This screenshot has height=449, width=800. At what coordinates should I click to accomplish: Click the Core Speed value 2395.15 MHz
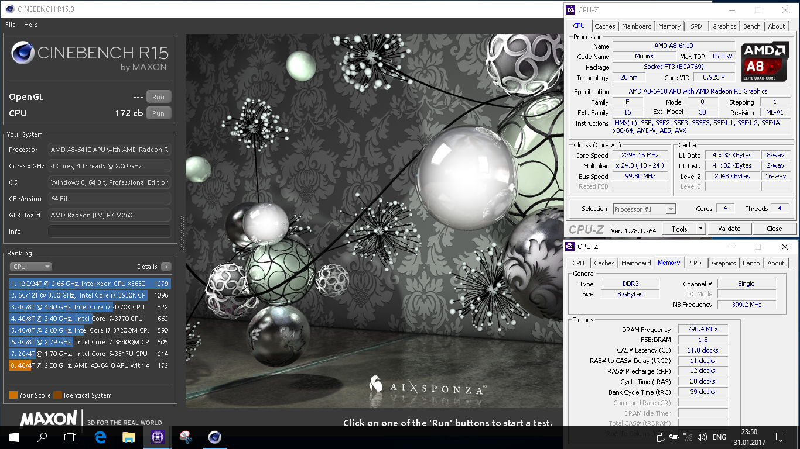pos(641,156)
